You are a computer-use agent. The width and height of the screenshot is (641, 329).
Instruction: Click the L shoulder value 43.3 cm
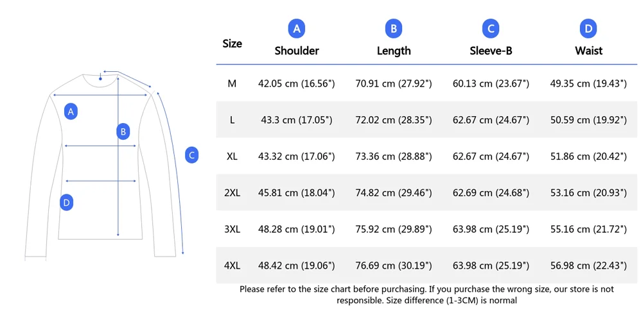coord(296,120)
